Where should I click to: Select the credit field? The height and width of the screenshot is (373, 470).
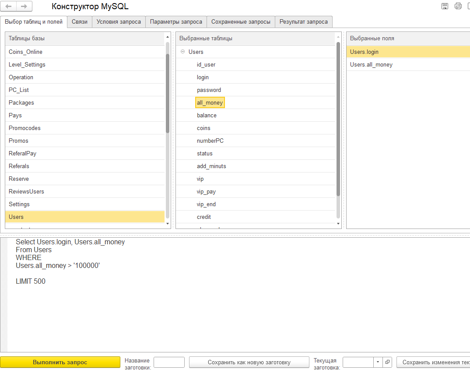pos(204,217)
